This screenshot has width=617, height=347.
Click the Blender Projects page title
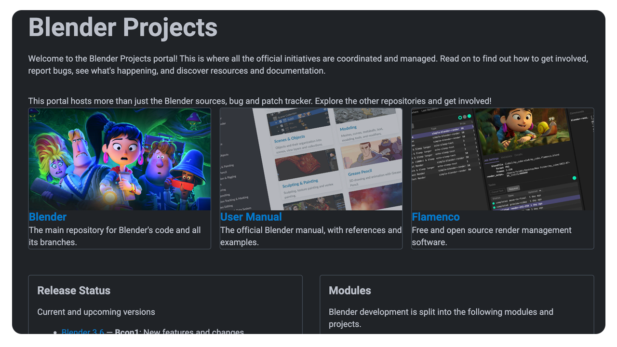click(123, 27)
